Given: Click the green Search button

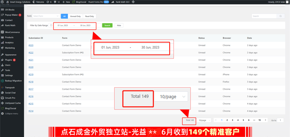Looking at the screenshot, I should 107,25.
